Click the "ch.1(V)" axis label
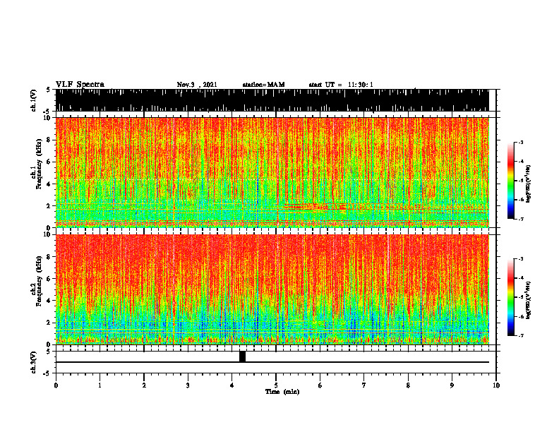 click(33, 100)
